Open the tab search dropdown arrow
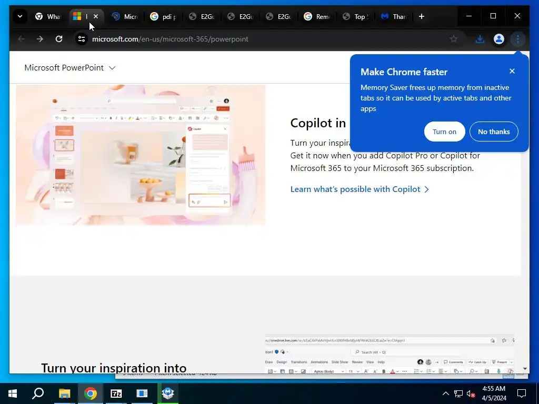 [x=20, y=16]
